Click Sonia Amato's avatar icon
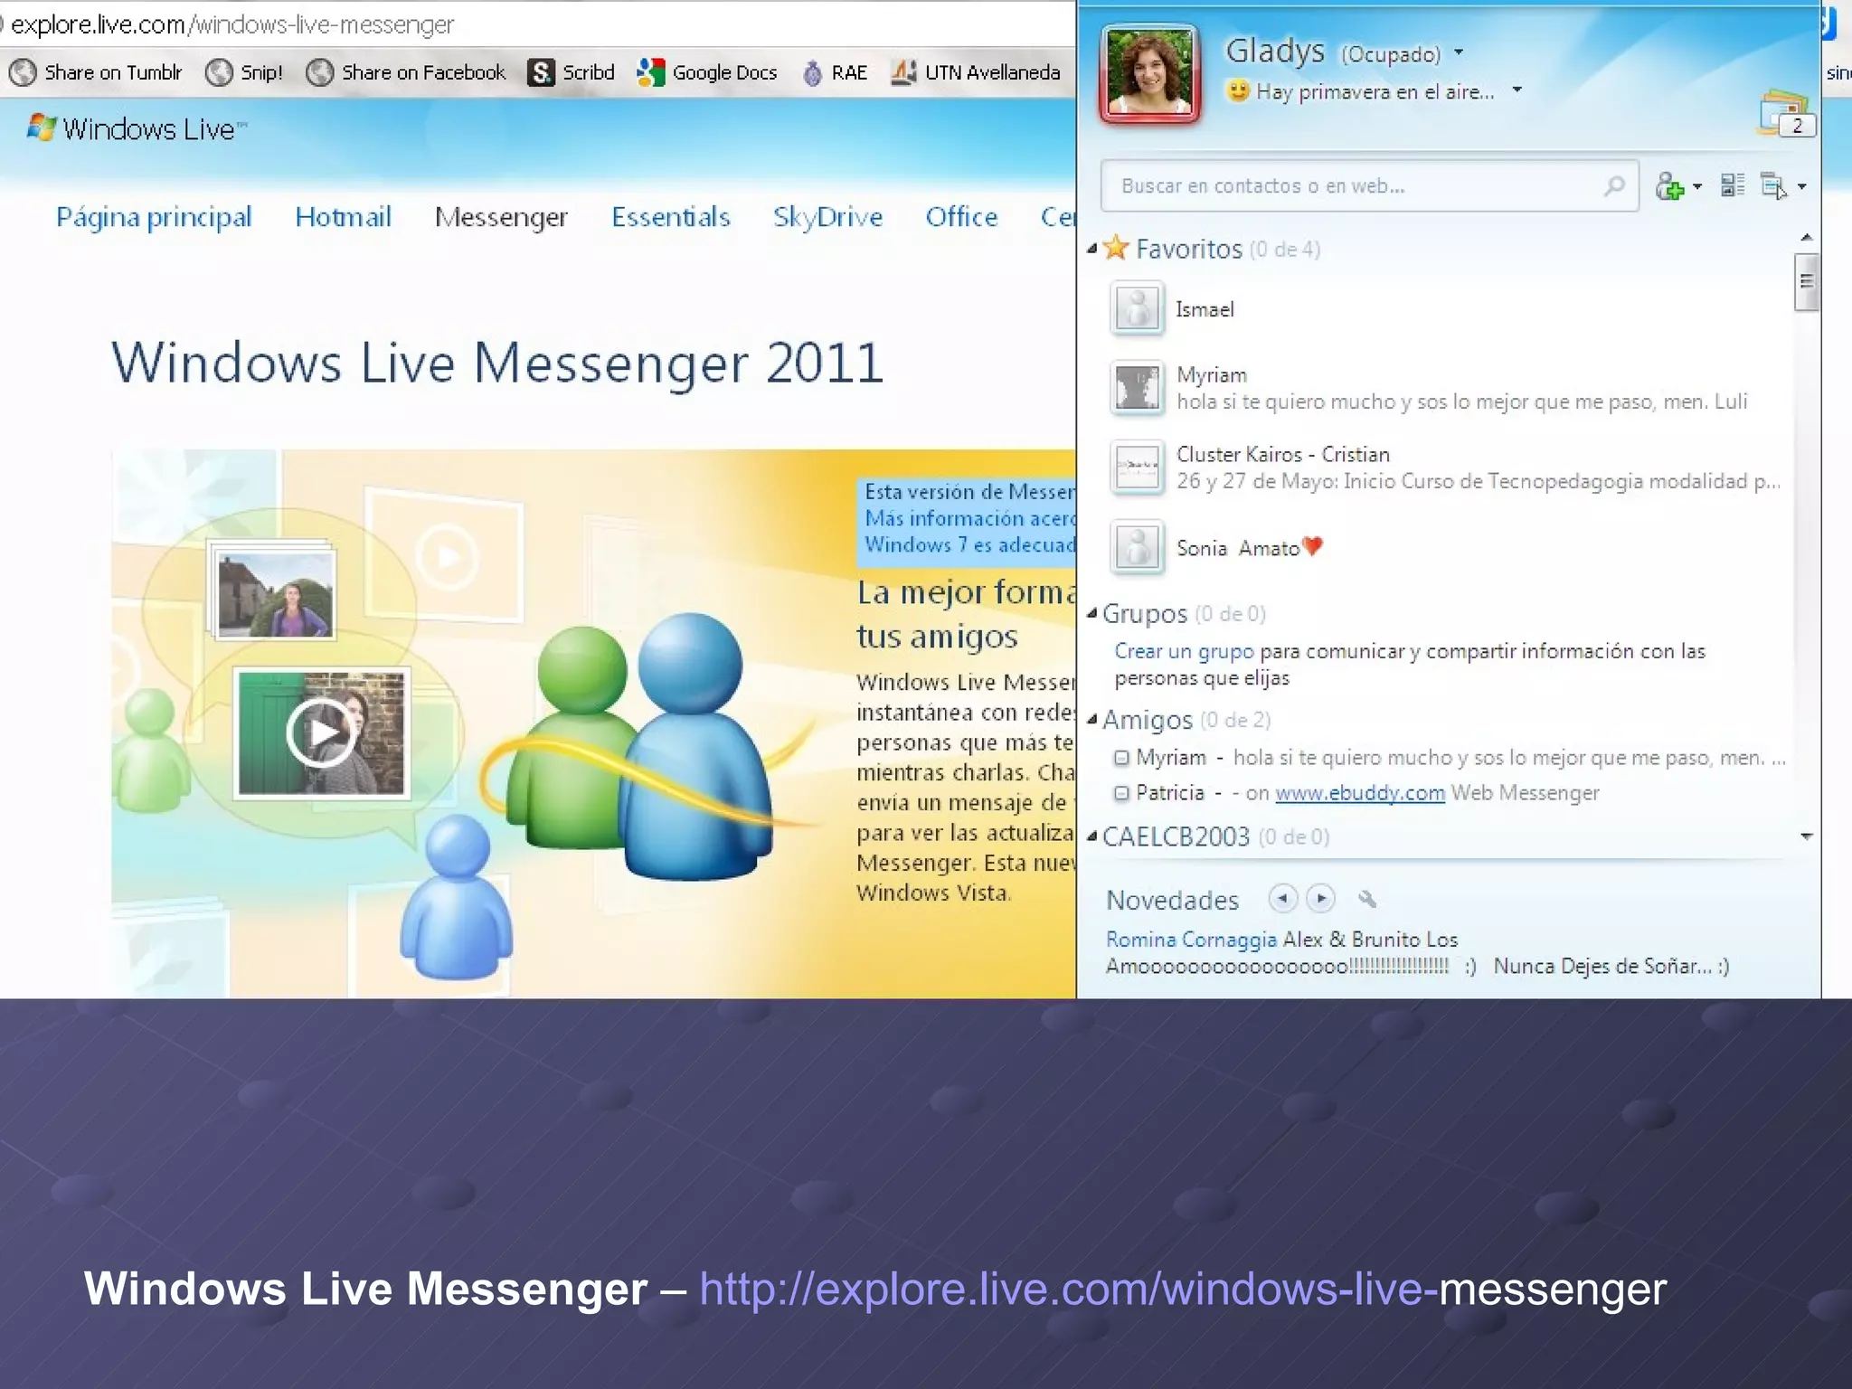The width and height of the screenshot is (1852, 1389). [x=1137, y=547]
